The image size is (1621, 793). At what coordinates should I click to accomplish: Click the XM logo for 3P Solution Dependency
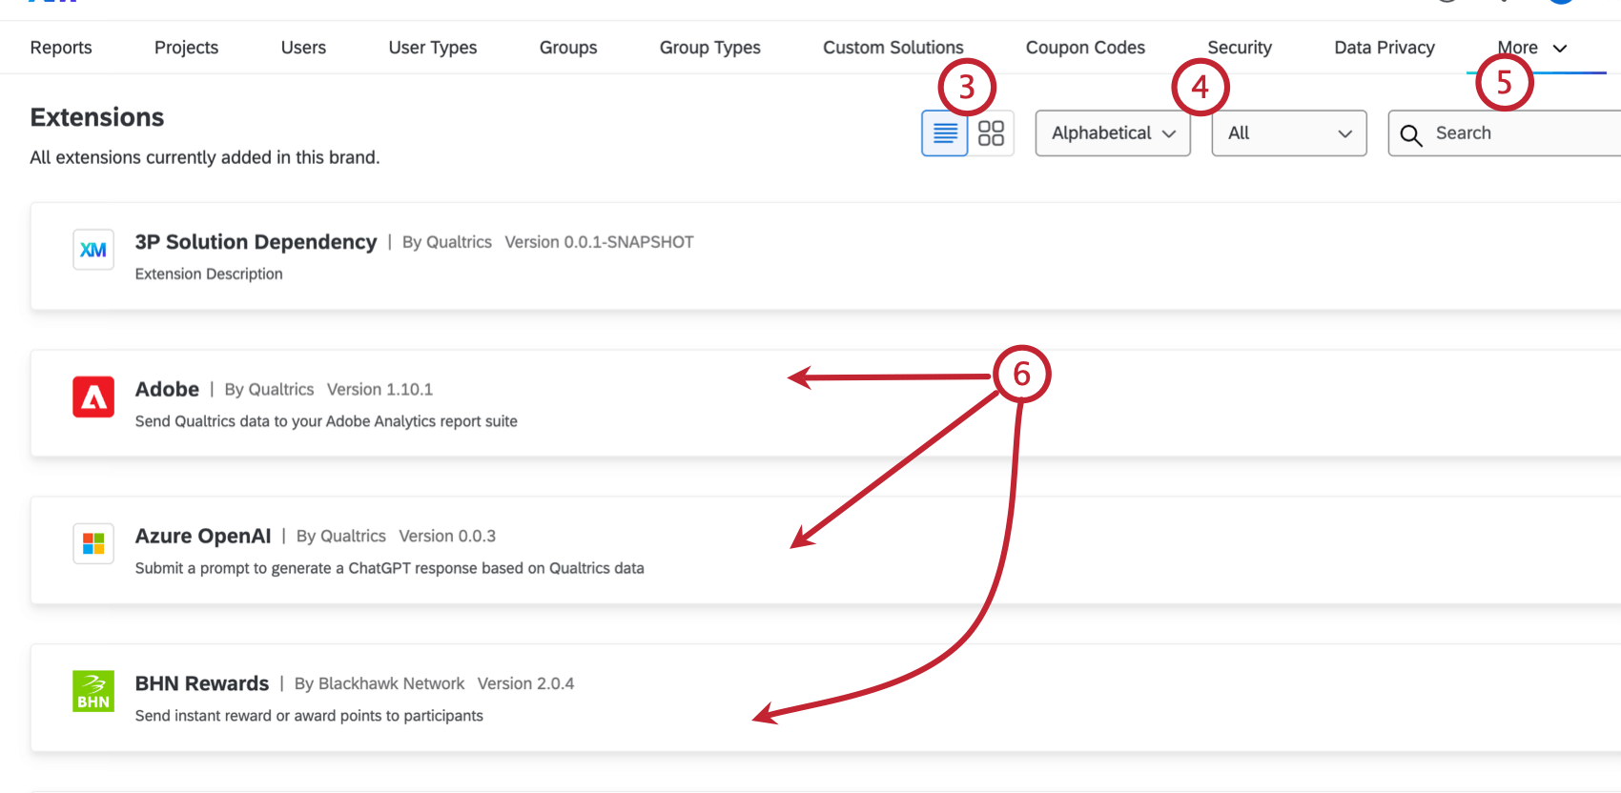[x=93, y=250]
